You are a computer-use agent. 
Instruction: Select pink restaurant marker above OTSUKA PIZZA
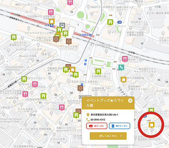pos(35,84)
